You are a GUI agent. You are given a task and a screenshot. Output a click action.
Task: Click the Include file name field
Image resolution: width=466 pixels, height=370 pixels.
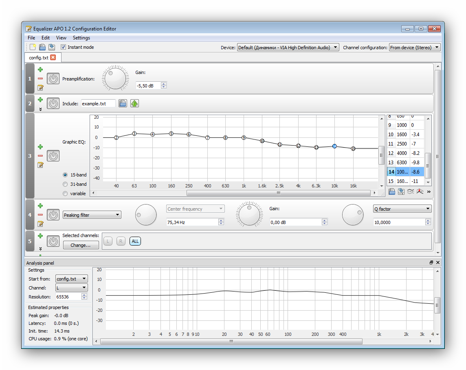(x=98, y=104)
